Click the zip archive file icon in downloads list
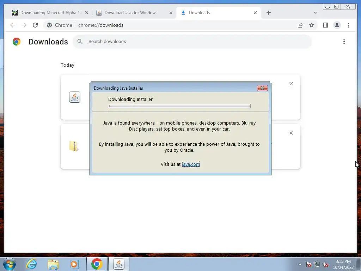The width and height of the screenshot is (361, 271). click(x=74, y=146)
